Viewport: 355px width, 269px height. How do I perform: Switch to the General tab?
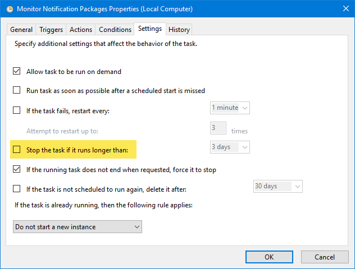(x=21, y=30)
